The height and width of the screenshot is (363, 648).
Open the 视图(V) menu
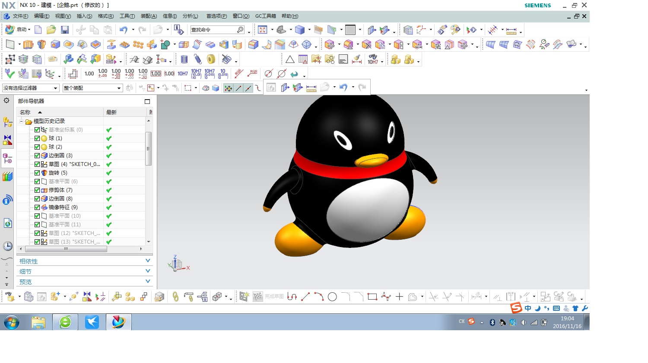[x=63, y=16]
